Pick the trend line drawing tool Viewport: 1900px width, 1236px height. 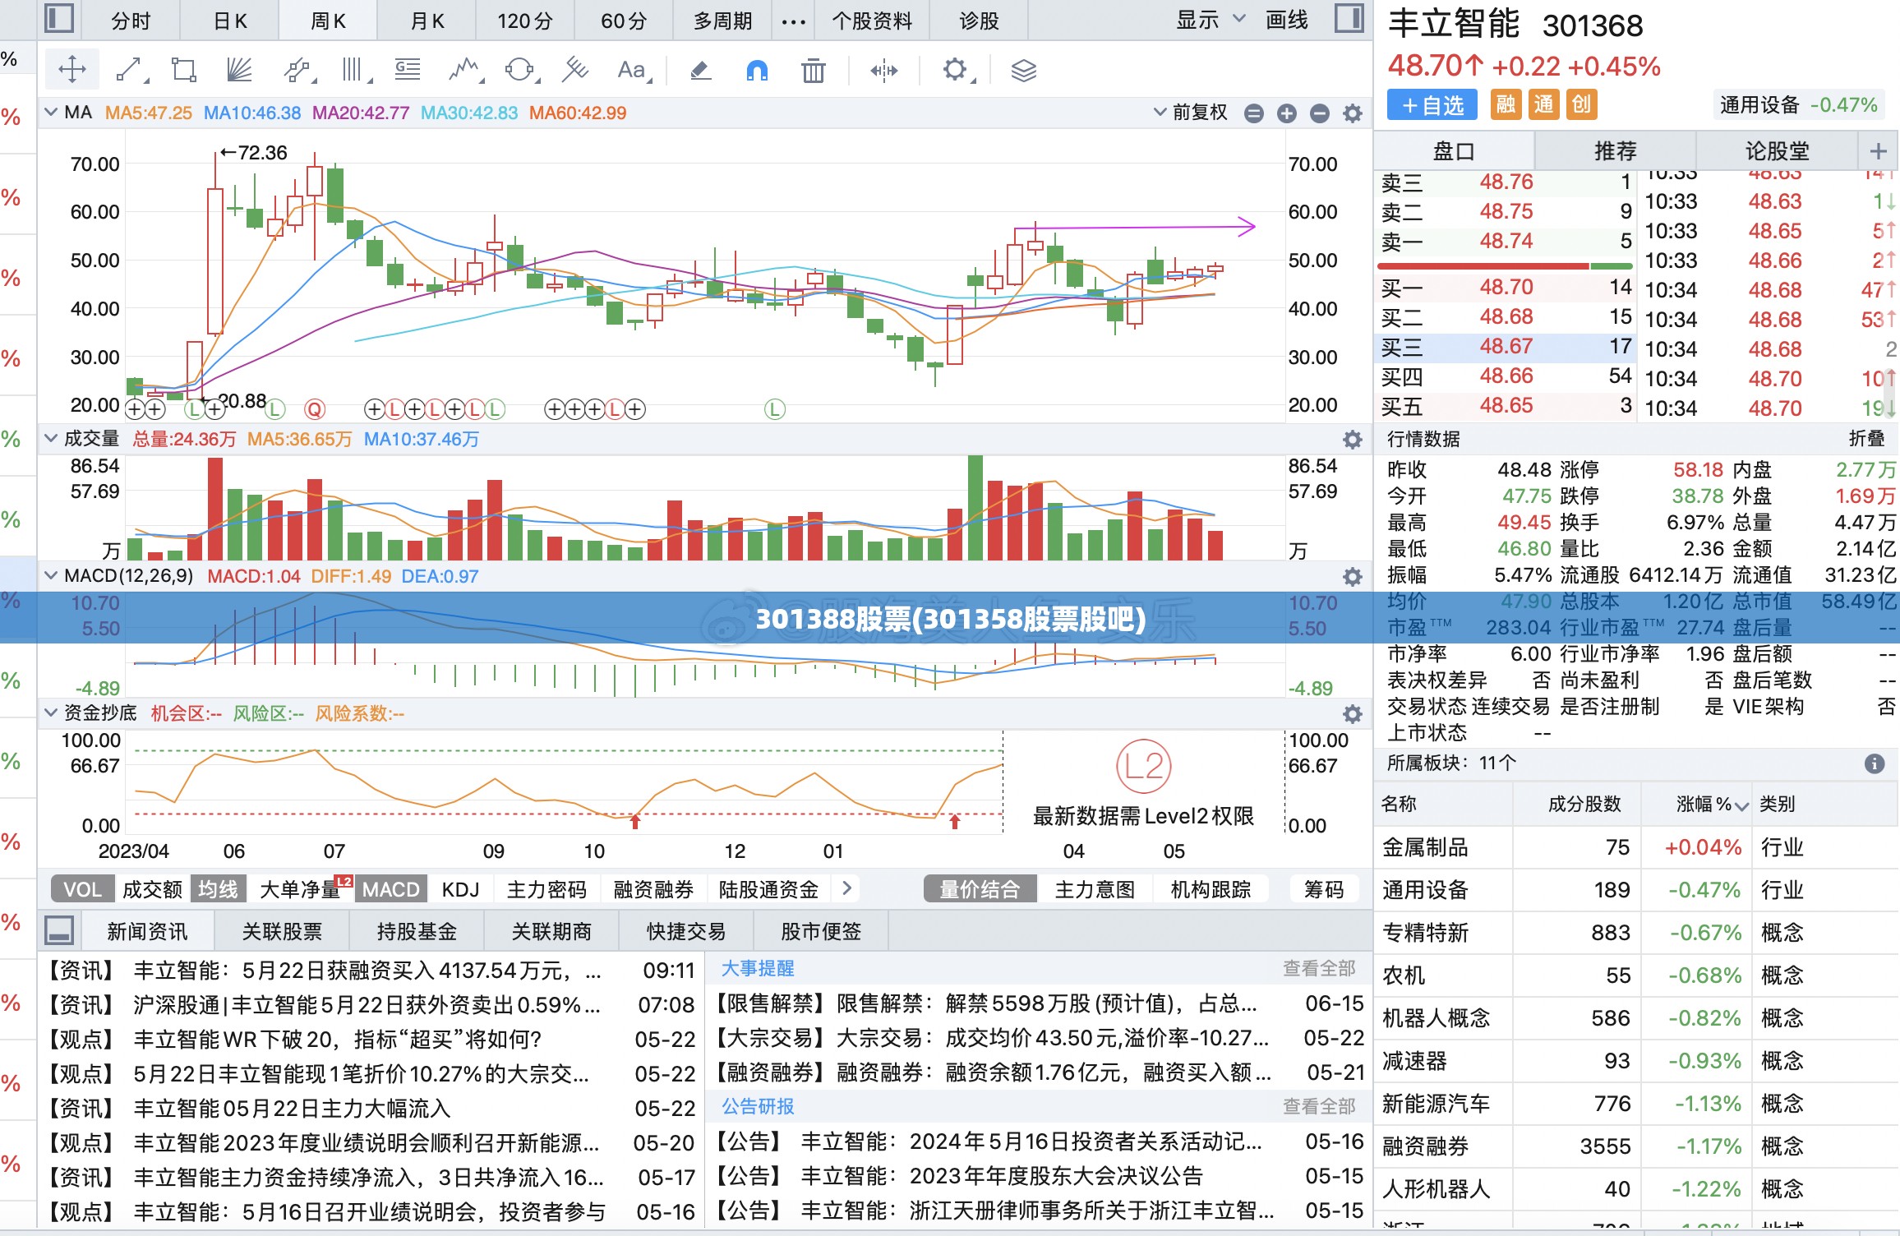tap(130, 70)
